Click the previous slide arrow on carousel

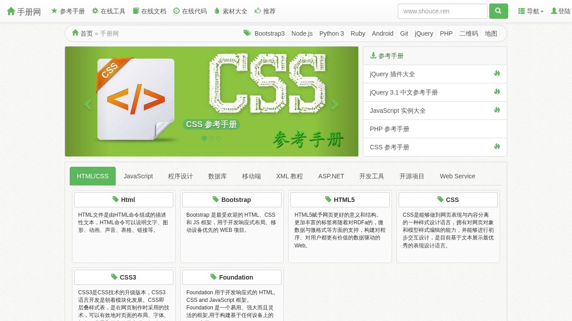(x=88, y=104)
